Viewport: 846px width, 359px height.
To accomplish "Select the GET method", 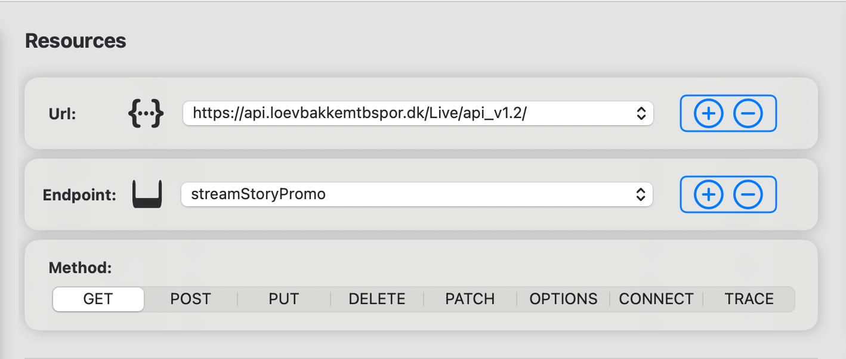I will pos(98,299).
